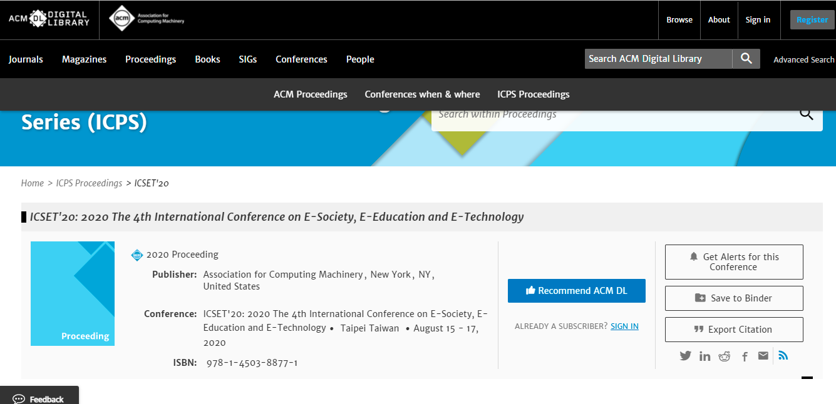Viewport: 836px width, 404px height.
Task: Select Conferences when & where tab
Action: click(423, 94)
